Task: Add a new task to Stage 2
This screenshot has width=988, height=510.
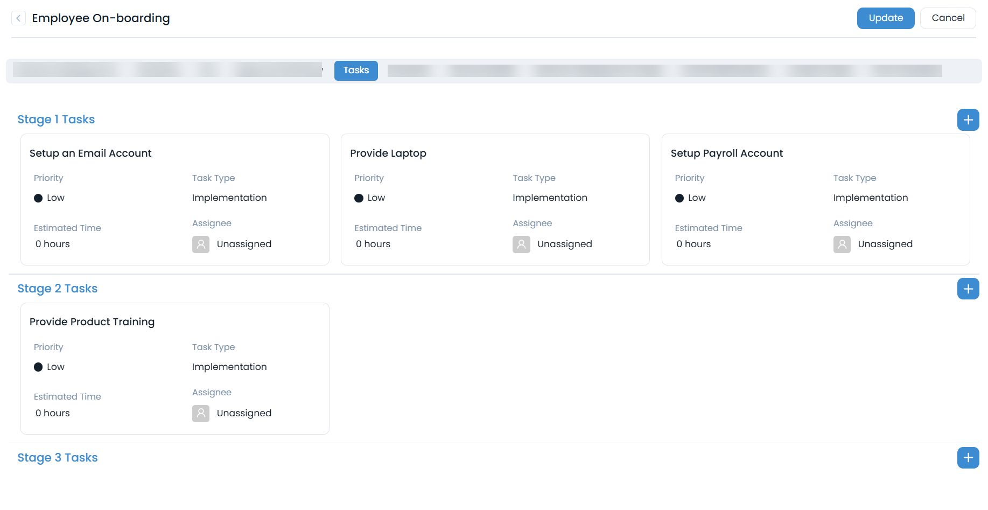Action: point(968,289)
